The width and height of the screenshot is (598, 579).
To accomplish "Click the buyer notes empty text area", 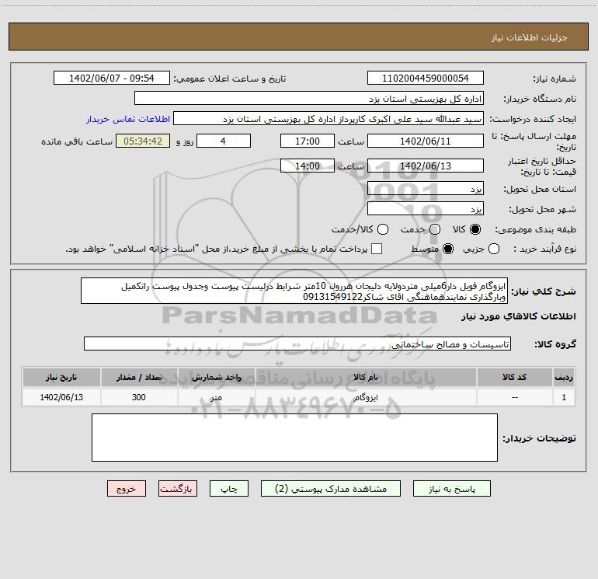I will click(x=295, y=438).
